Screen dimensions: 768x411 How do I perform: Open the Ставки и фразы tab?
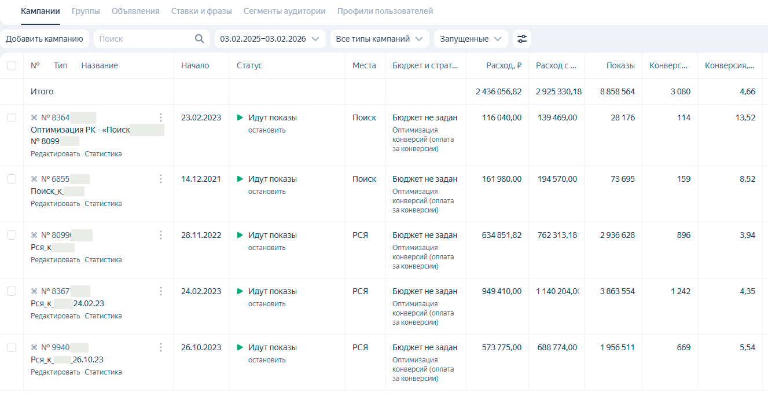201,11
